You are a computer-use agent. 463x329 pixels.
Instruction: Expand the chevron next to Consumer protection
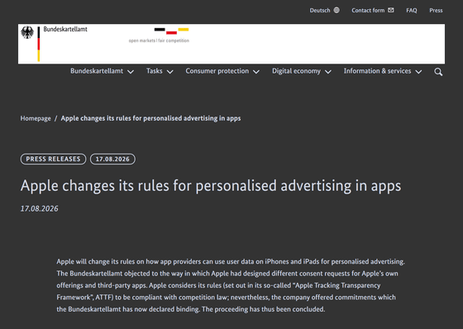tap(256, 72)
